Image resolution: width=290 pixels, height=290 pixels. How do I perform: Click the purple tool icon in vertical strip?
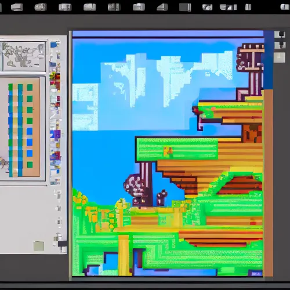coord(56,134)
